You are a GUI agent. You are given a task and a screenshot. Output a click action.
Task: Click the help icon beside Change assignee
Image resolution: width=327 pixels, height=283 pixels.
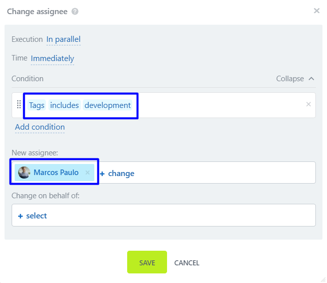[x=75, y=11]
